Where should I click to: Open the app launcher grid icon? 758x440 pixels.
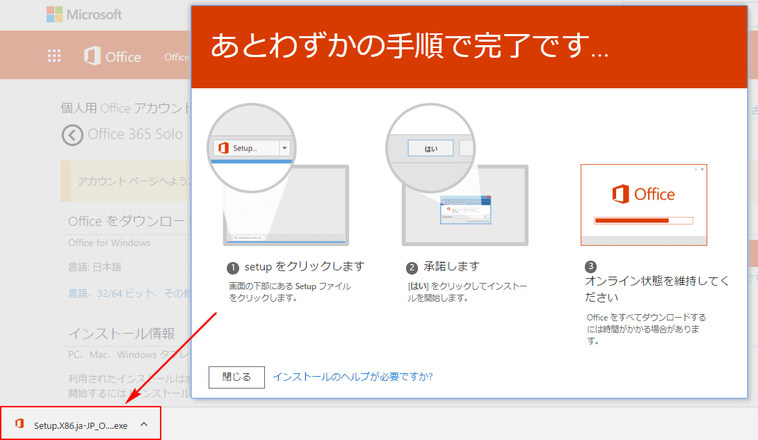(x=54, y=56)
